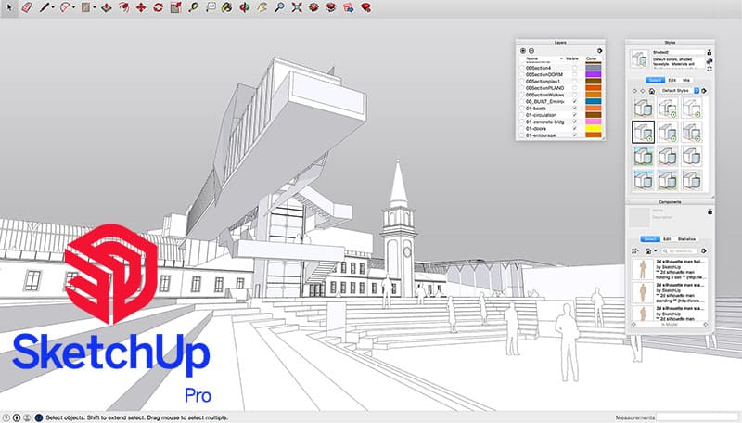The width and height of the screenshot is (742, 423).
Task: Select the Tape Measure tool
Action: tap(193, 7)
